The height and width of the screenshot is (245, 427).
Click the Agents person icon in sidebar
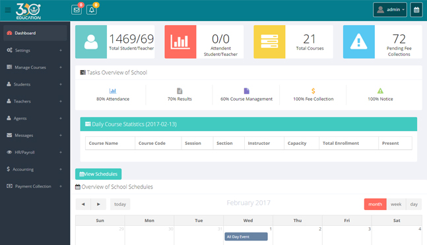[9, 118]
